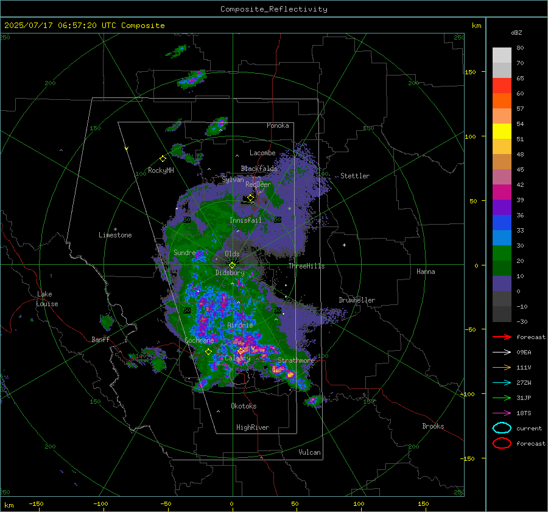Click the cyan current oval icon
Image resolution: width=548 pixels, height=512 pixels.
(x=502, y=428)
